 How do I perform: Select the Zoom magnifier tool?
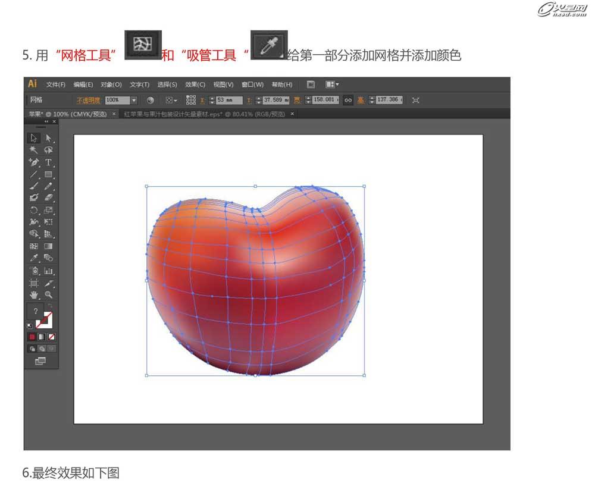pyautogui.click(x=48, y=294)
